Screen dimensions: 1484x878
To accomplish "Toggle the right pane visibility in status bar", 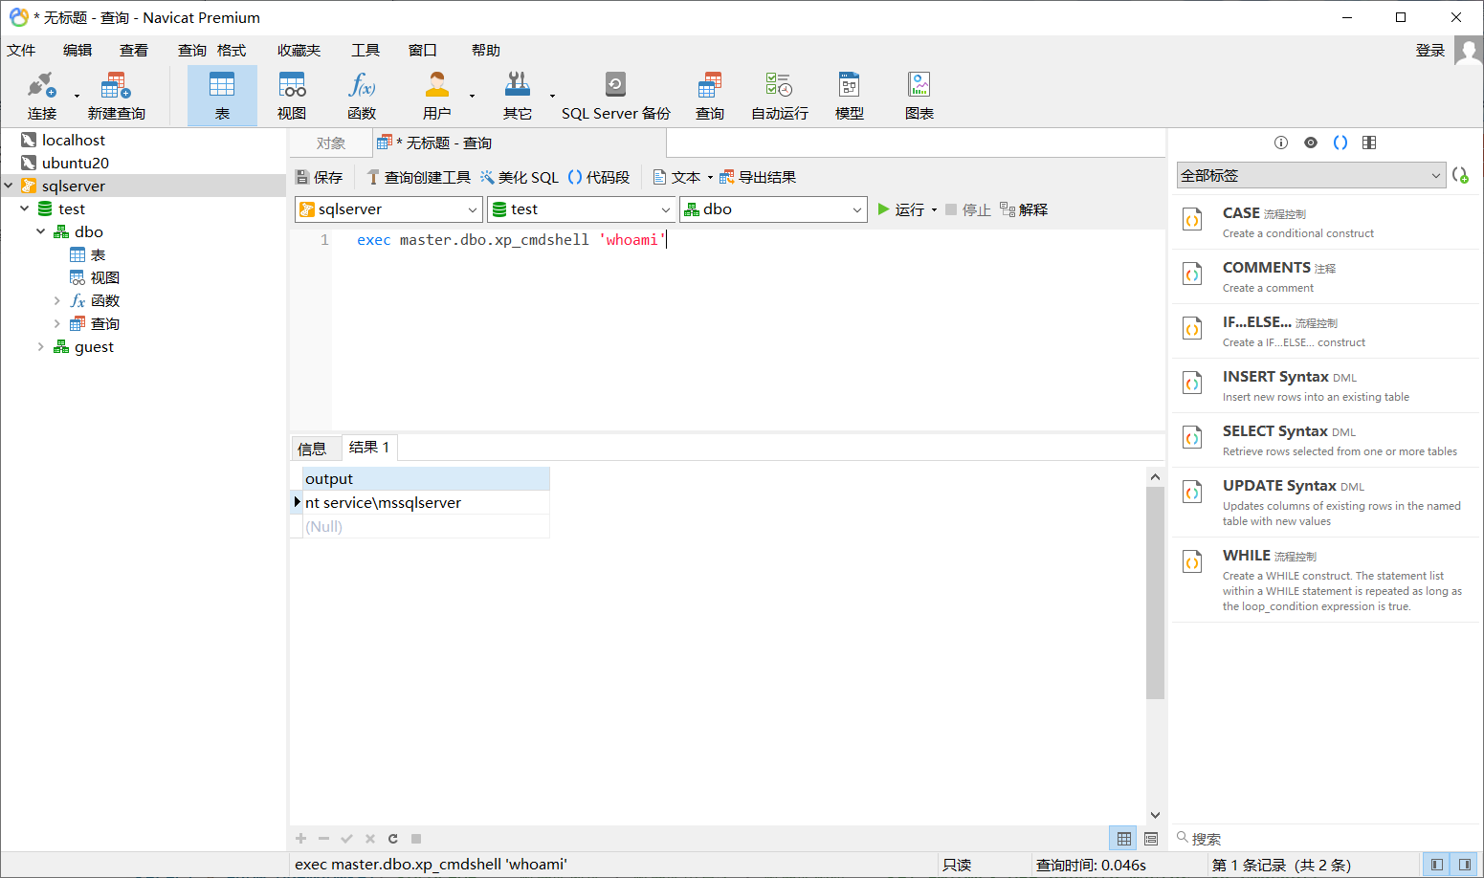I will (x=1465, y=865).
